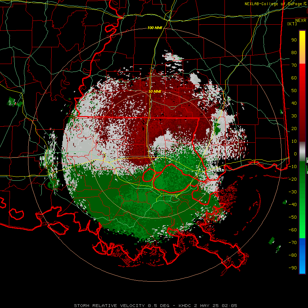This screenshot has width=308, height=308.
Task: Click the '100 NMI' range ring label
Action: 155,28
